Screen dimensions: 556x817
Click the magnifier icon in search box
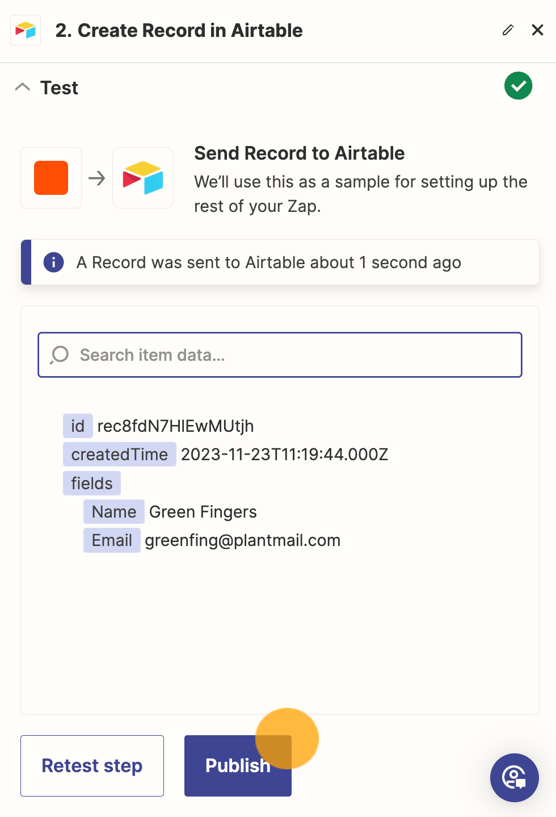tap(59, 355)
